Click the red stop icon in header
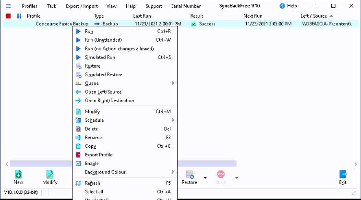 [8, 16]
